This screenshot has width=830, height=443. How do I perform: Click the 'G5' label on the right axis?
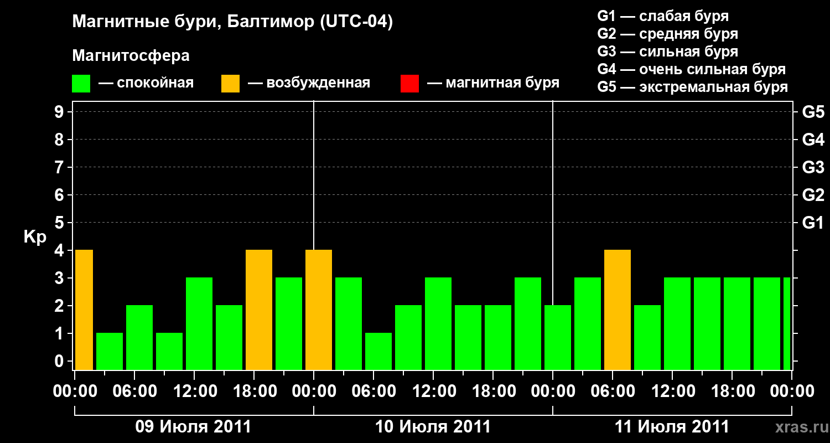pyautogui.click(x=813, y=112)
